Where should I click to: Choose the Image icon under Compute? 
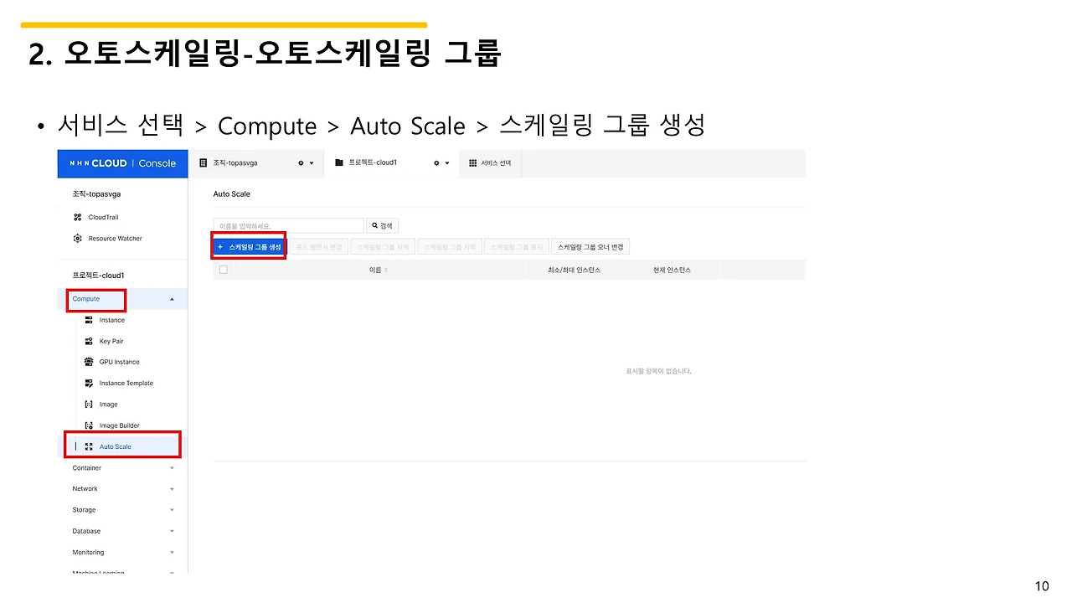(x=89, y=405)
